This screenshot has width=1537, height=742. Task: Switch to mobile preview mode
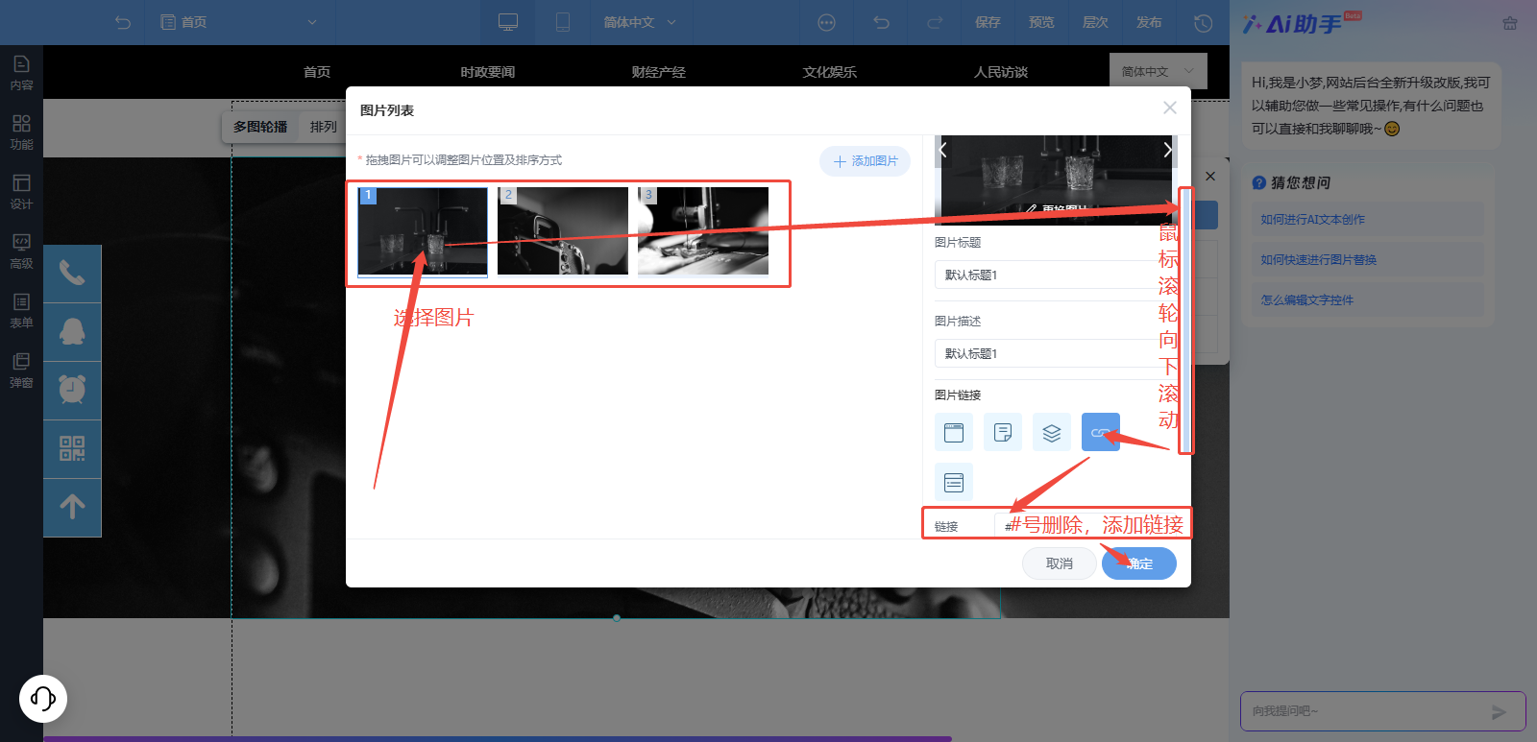[563, 22]
